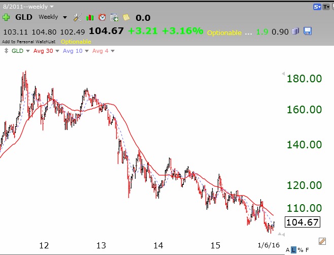Click the up-down arrow beside GLD legend
This screenshot has height=255, width=334.
(6, 51)
